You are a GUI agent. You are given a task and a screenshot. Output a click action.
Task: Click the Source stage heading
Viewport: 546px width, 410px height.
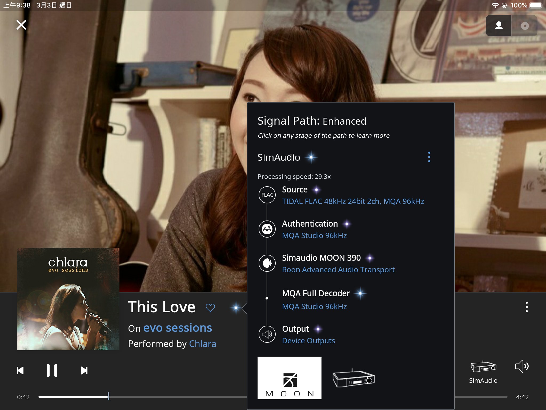tap(295, 190)
